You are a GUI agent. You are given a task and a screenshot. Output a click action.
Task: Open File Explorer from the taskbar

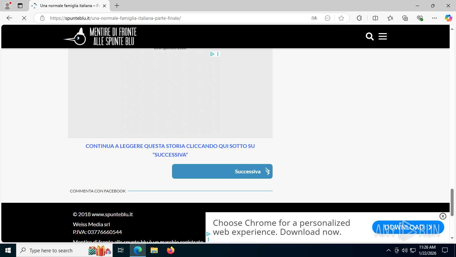(x=154, y=250)
